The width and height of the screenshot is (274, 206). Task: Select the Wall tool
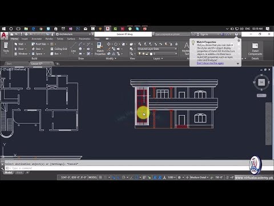19,44
